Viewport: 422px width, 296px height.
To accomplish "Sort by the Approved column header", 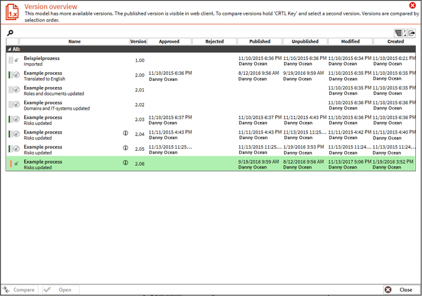I will pos(169,42).
